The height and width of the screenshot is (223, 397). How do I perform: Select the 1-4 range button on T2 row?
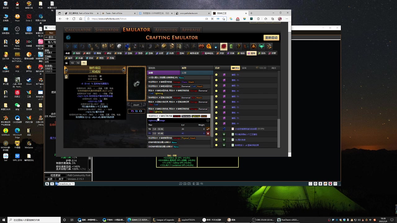coord(154,129)
